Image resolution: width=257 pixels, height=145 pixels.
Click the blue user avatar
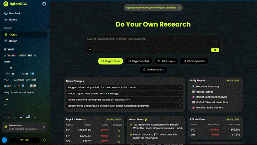pyautogui.click(x=4, y=140)
